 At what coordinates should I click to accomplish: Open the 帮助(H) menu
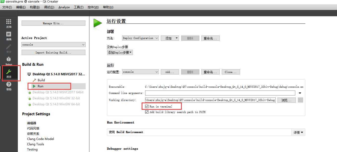pos(108,7)
